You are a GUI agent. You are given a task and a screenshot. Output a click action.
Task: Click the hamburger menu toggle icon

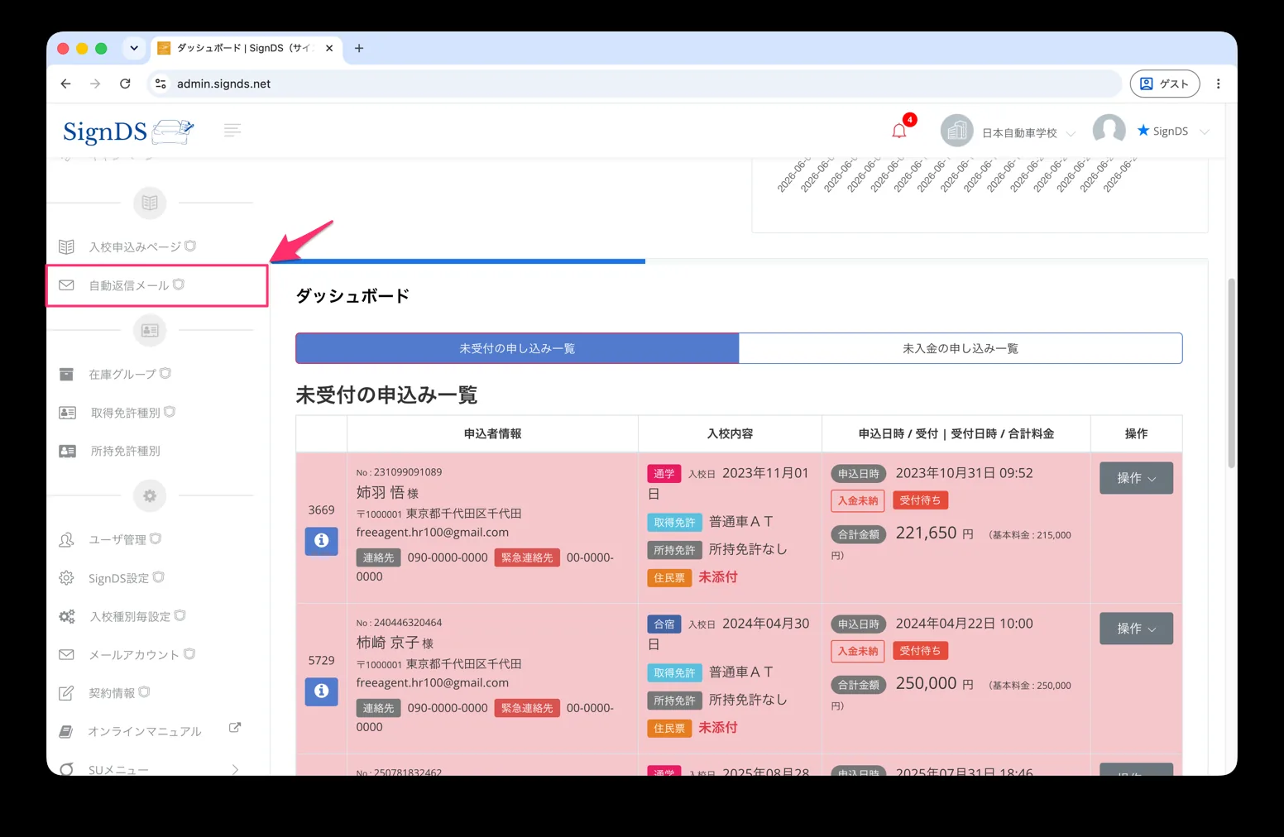(232, 130)
